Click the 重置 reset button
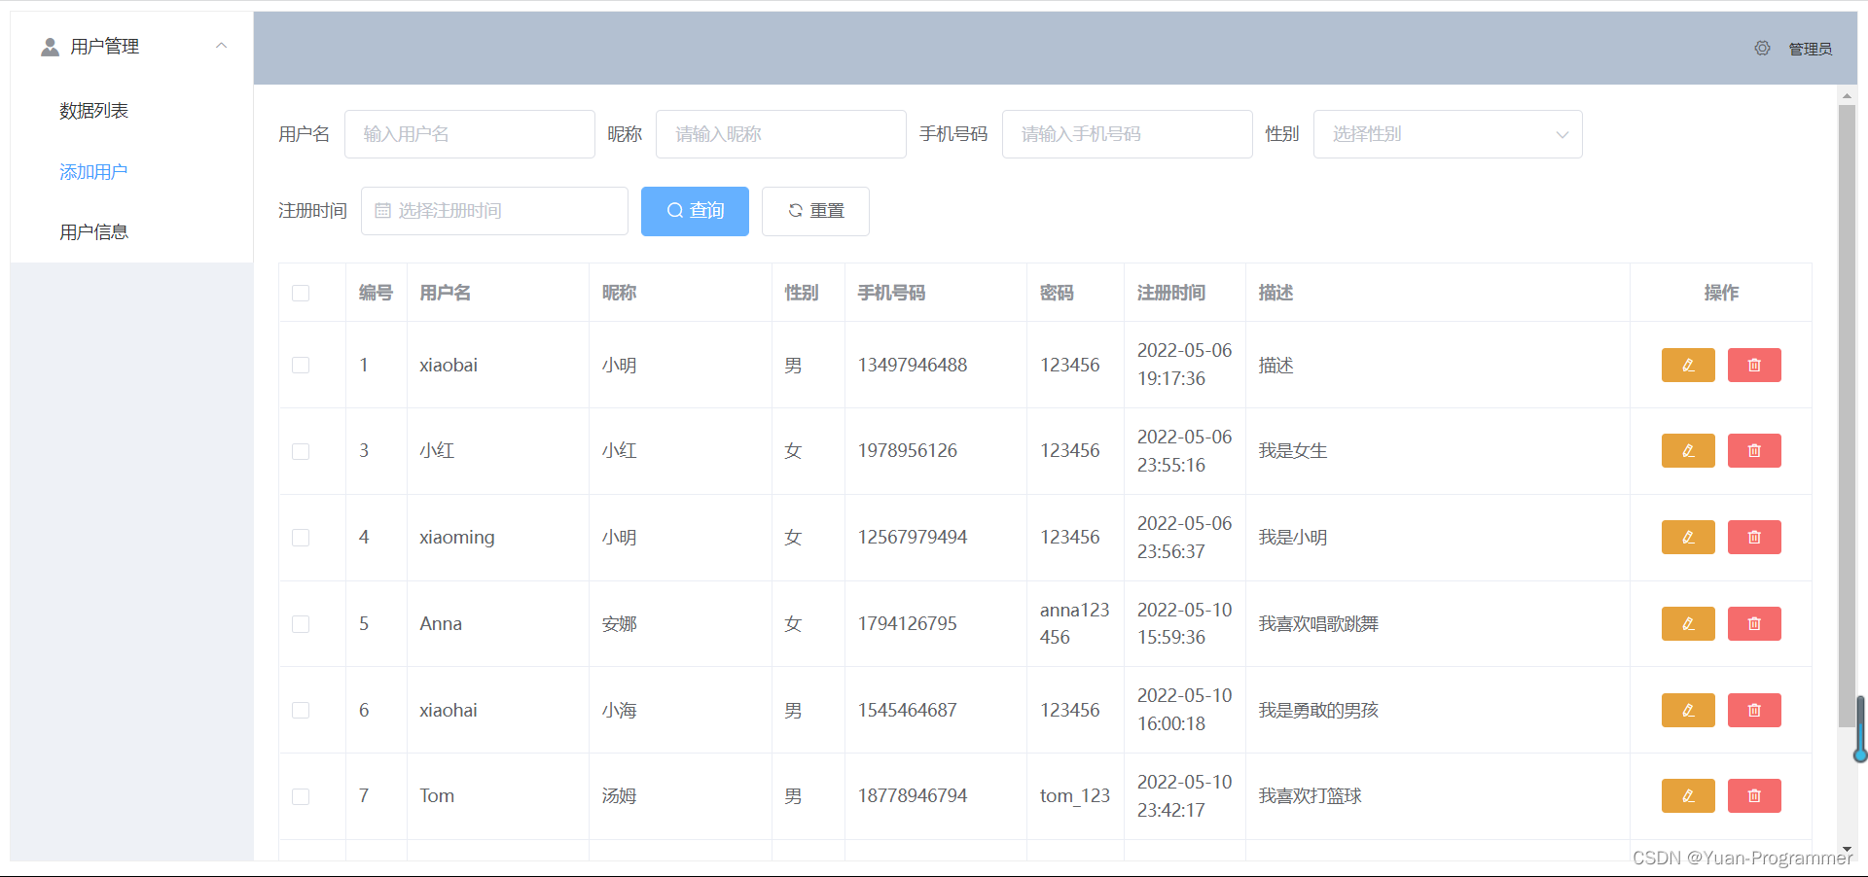Screen dimensions: 1868x877 pyautogui.click(x=815, y=211)
